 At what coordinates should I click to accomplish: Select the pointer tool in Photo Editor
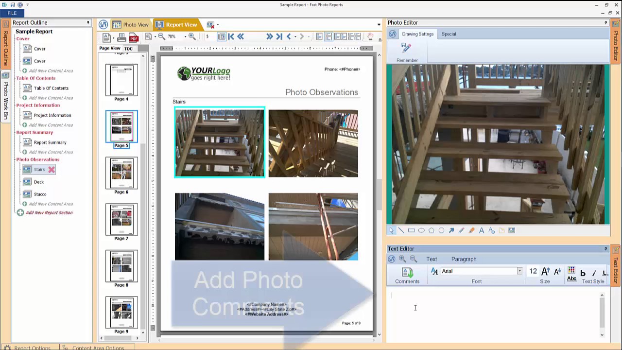pos(391,230)
